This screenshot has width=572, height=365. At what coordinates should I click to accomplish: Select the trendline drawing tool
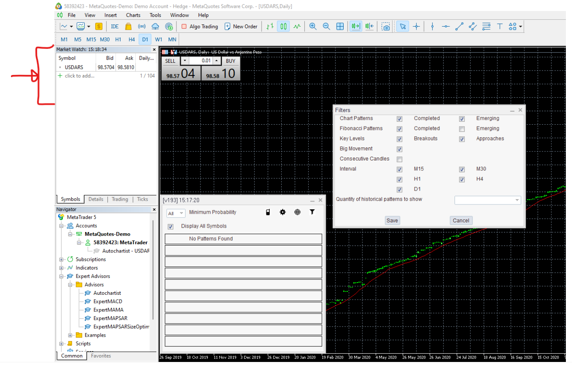pos(459,27)
